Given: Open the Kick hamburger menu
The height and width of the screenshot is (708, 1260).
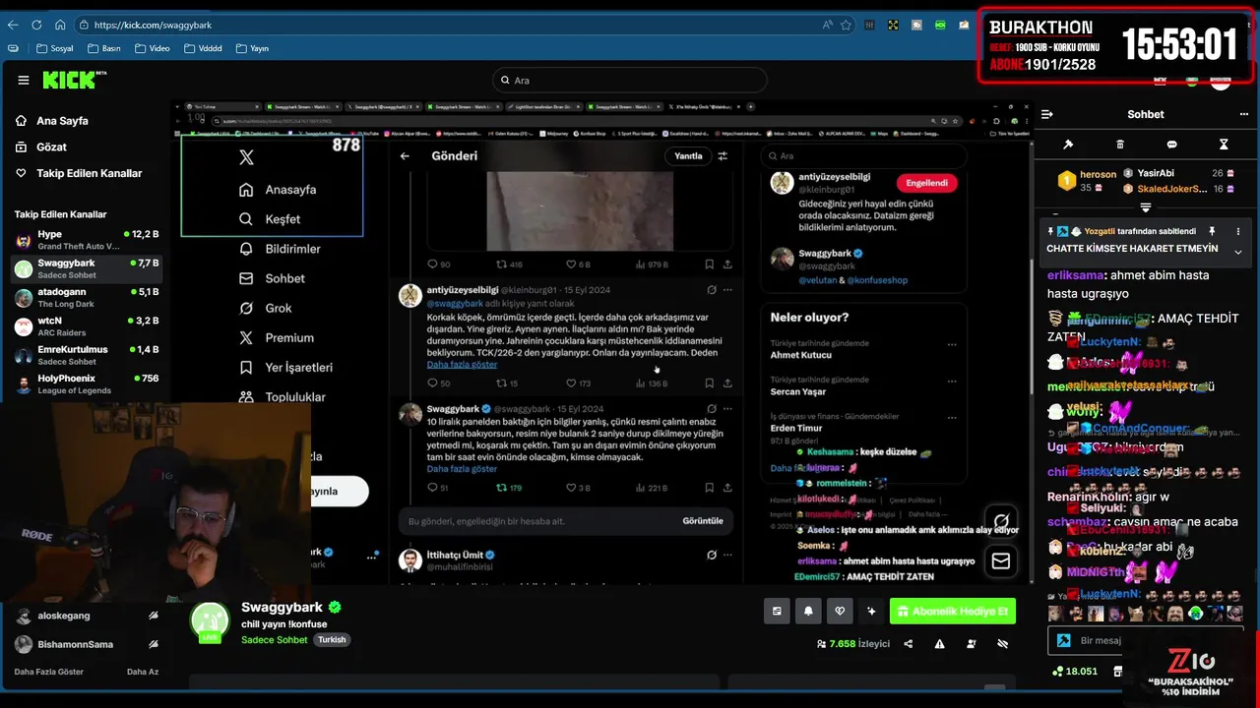Looking at the screenshot, I should coord(24,81).
